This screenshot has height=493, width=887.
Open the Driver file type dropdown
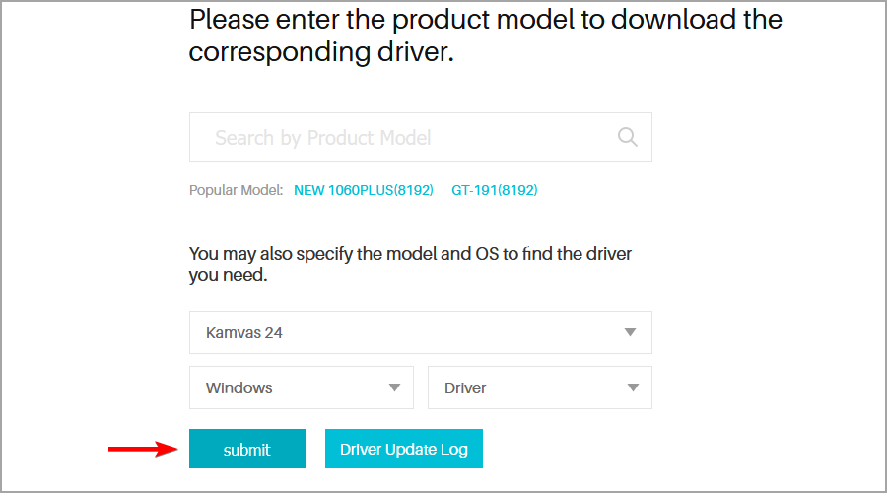[540, 387]
